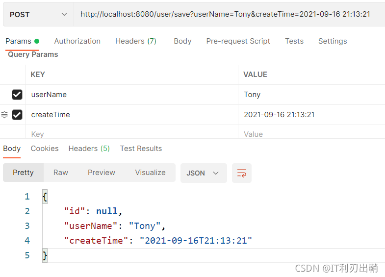Open the request Body tab

tap(182, 41)
